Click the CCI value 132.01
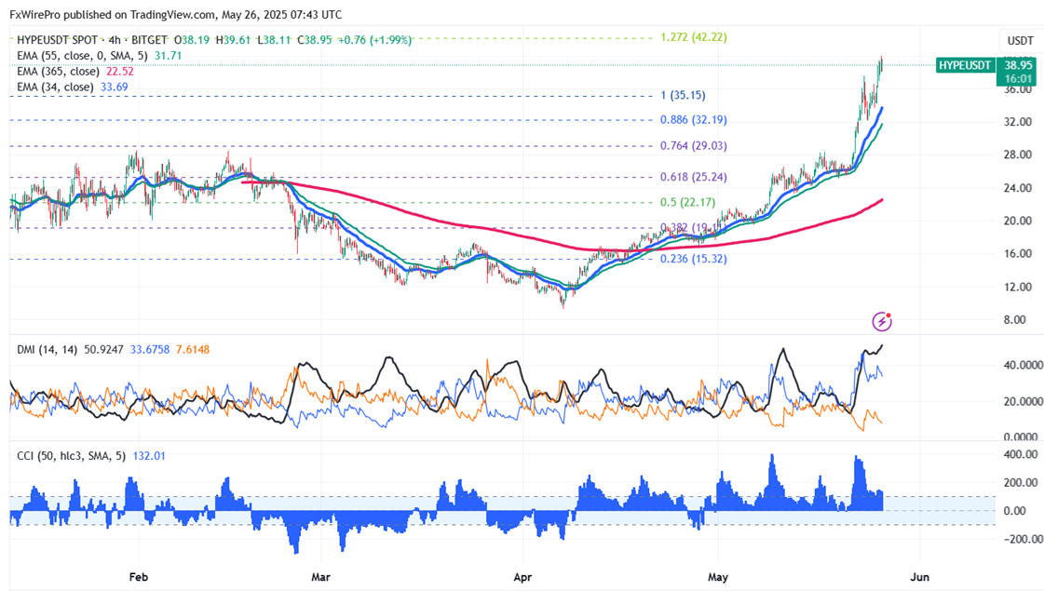The height and width of the screenshot is (591, 1044). click(149, 456)
